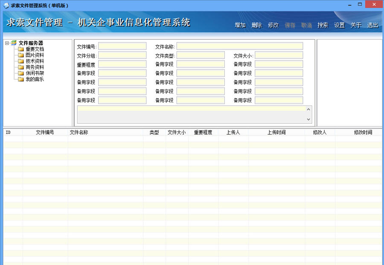Click the 文件编号 input field

tap(122, 46)
